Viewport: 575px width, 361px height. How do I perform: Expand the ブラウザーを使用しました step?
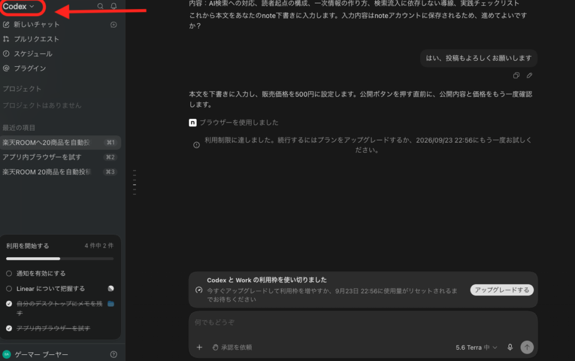coord(239,122)
